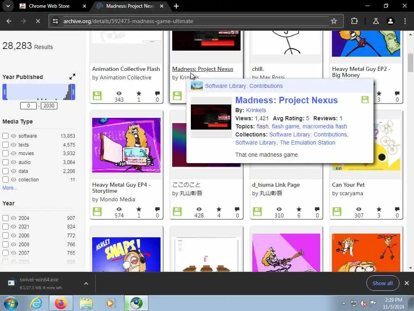Image resolution: width=414 pixels, height=311 pixels.
Task: Click floppy icon on d_tsuma Link Page card
Action: point(257,211)
